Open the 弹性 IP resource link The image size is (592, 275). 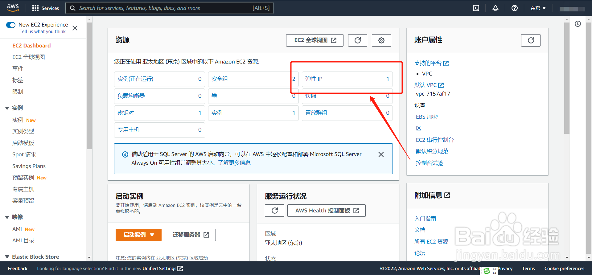click(314, 79)
